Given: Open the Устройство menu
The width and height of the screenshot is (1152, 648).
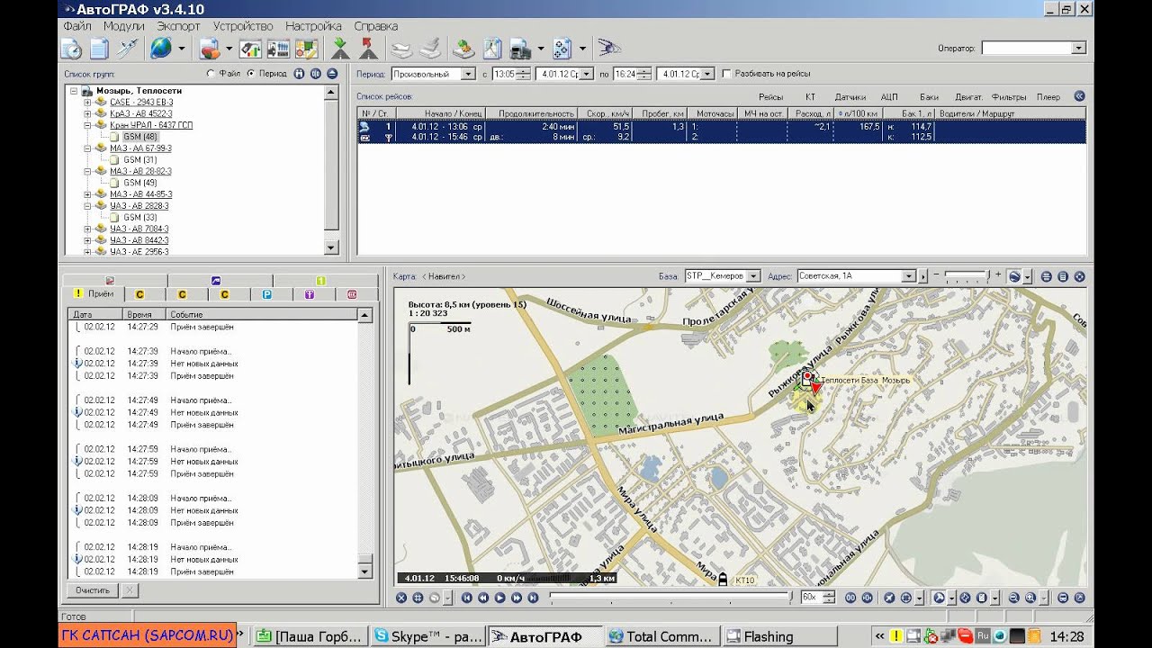Looking at the screenshot, I should (243, 26).
